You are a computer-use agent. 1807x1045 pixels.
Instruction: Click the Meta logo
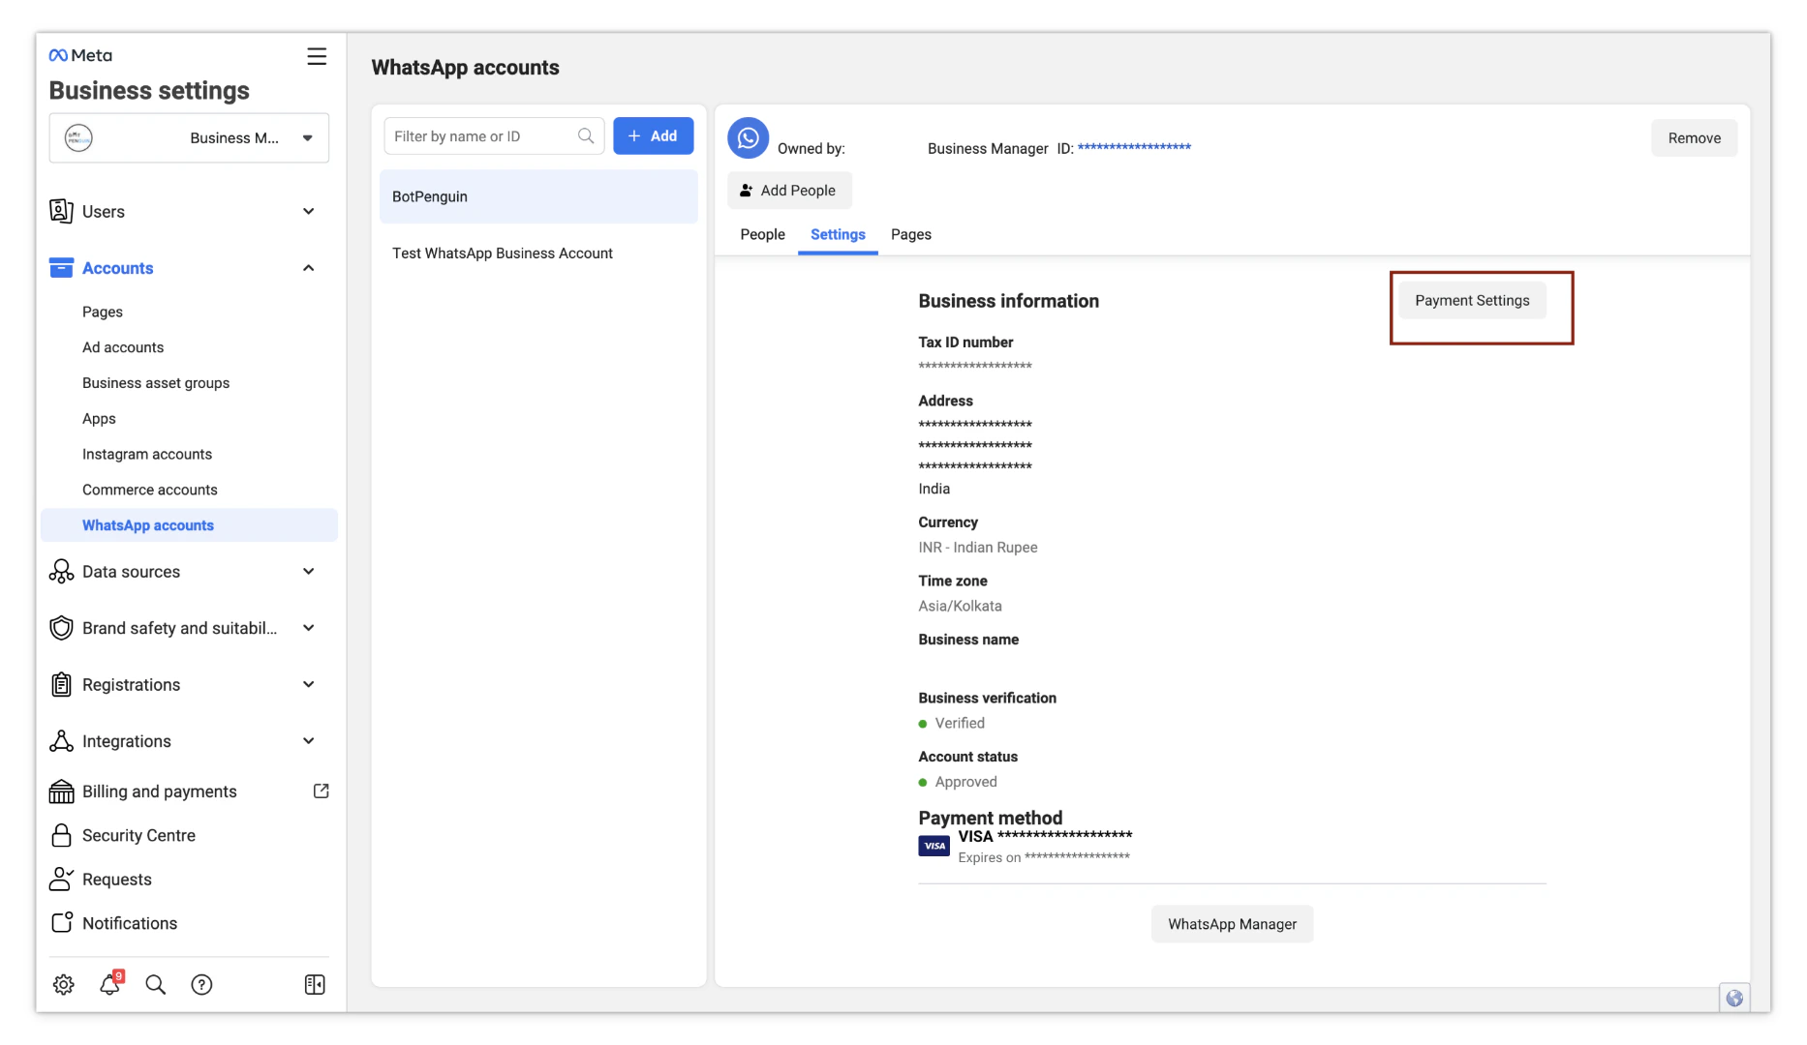[80, 55]
